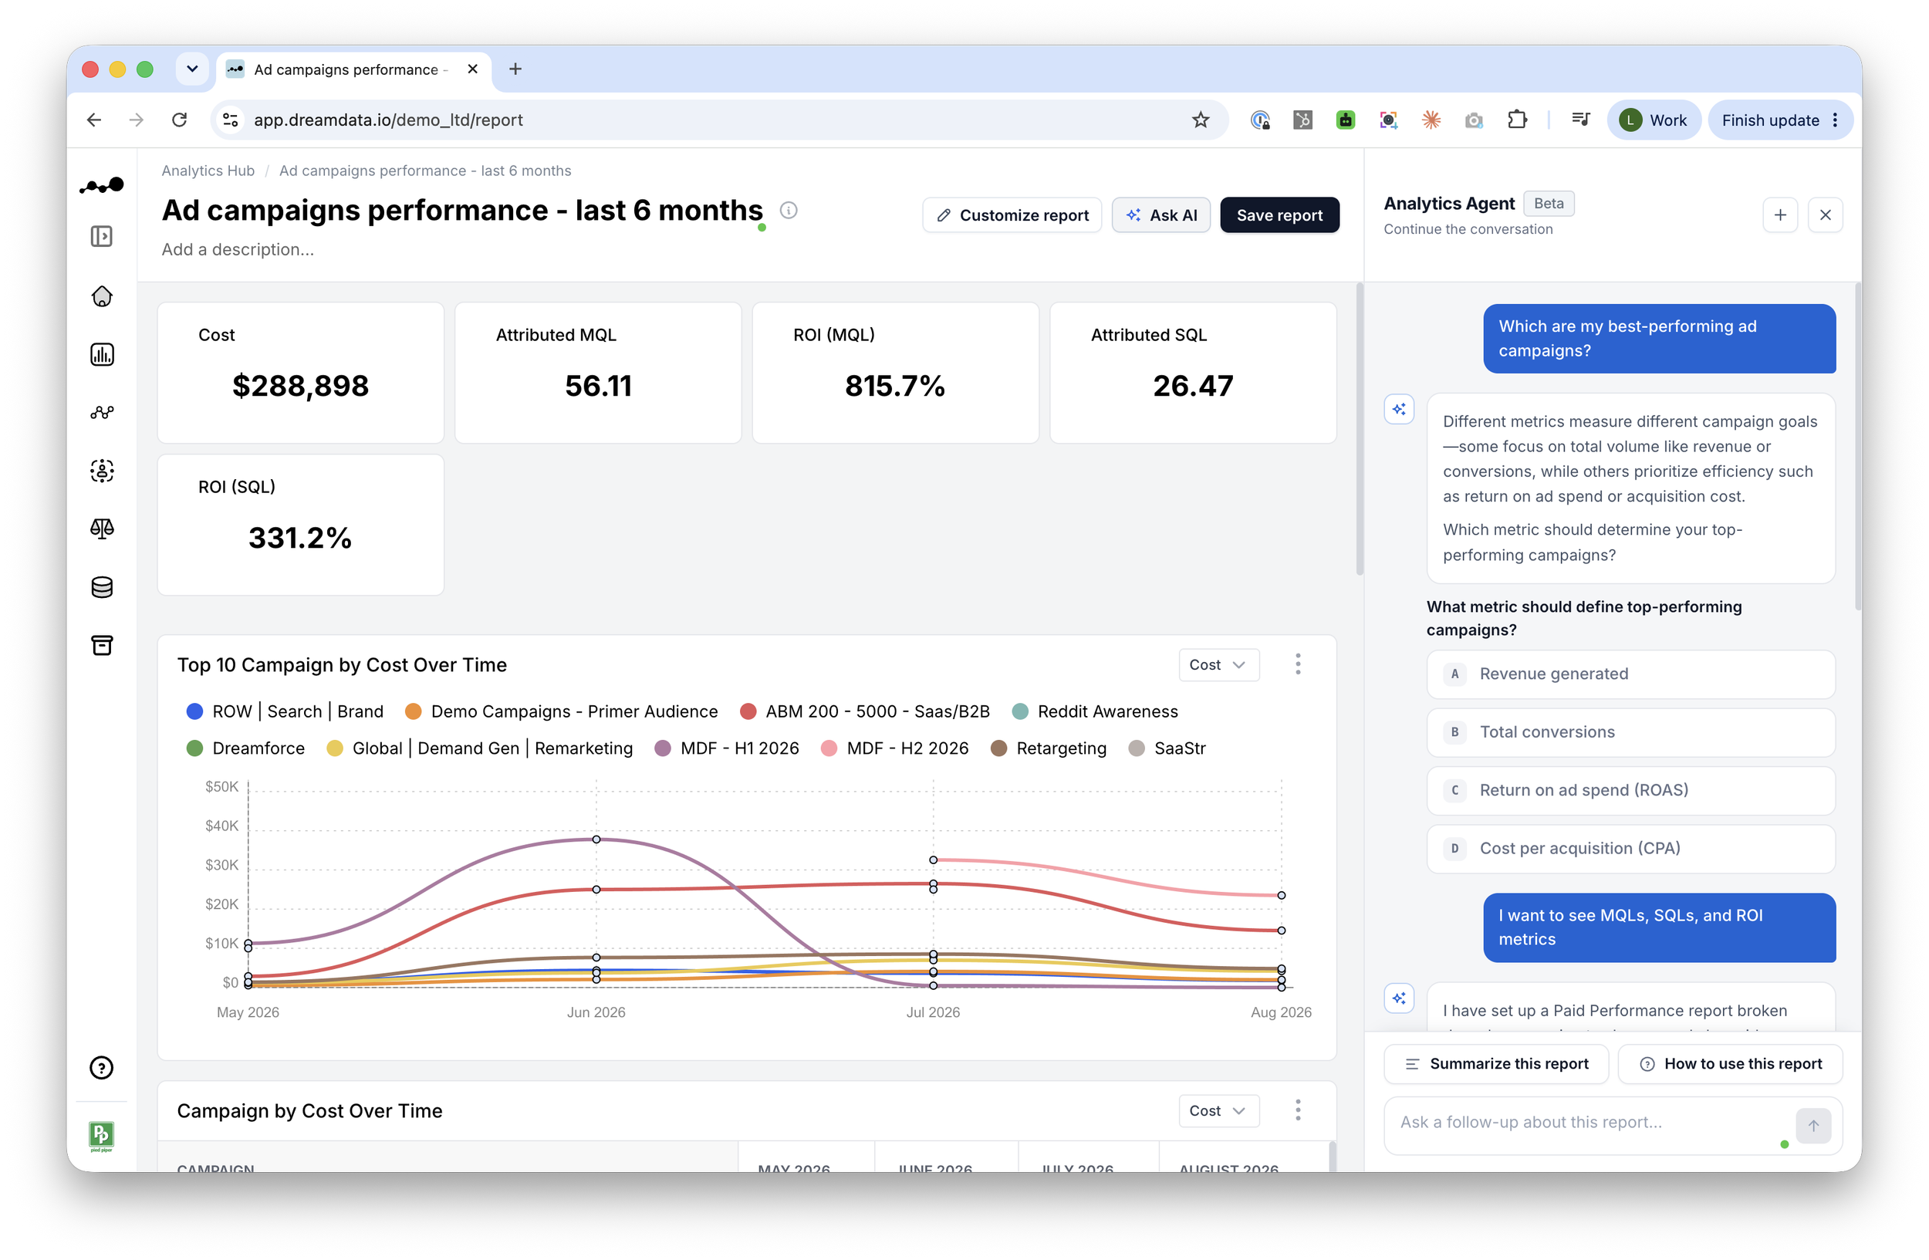
Task: Open browser extensions puzzle icon
Action: [x=1516, y=120]
